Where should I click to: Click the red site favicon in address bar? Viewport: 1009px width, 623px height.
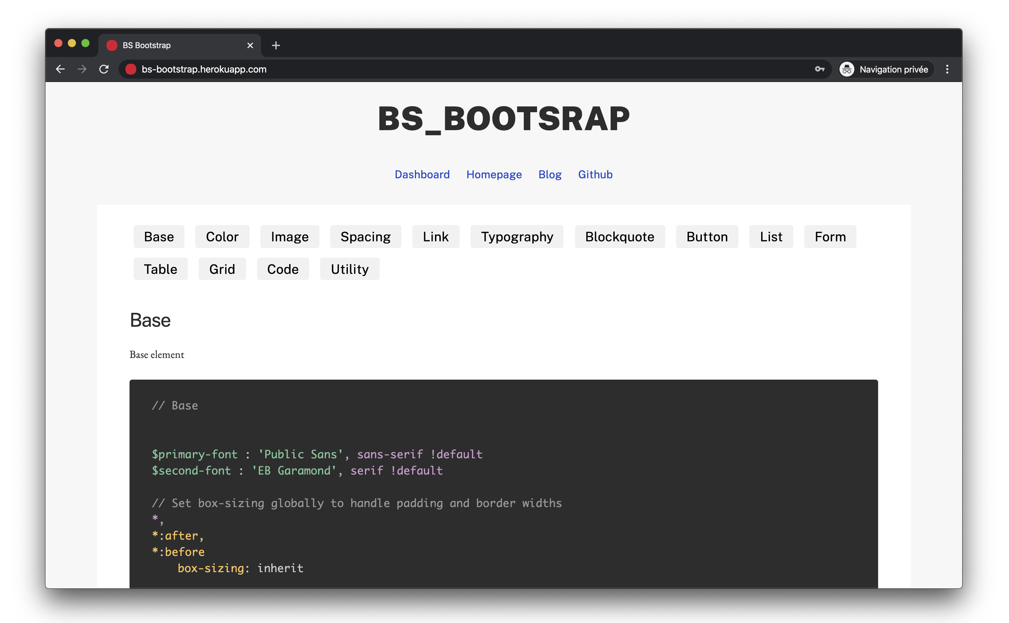coord(131,69)
